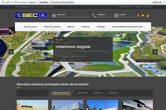This screenshot has width=166, height=110.
Task: Select the Todos los proyectos tab
Action: tap(61, 93)
